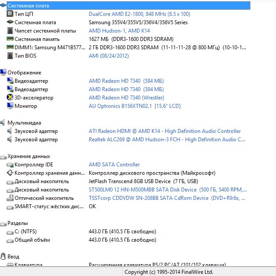
Task: Select the Отображение section header
Action: pos(24,73)
